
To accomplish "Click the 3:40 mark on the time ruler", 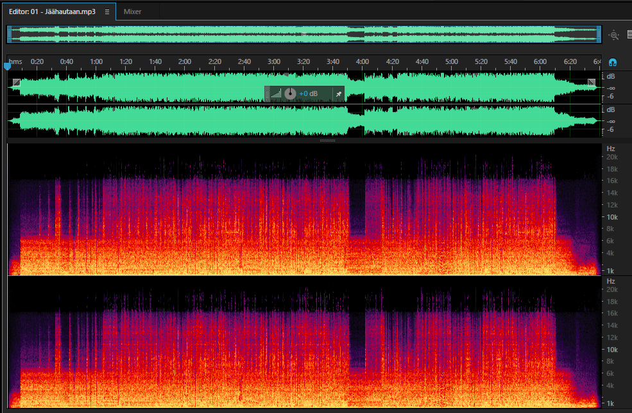I will 333,61.
